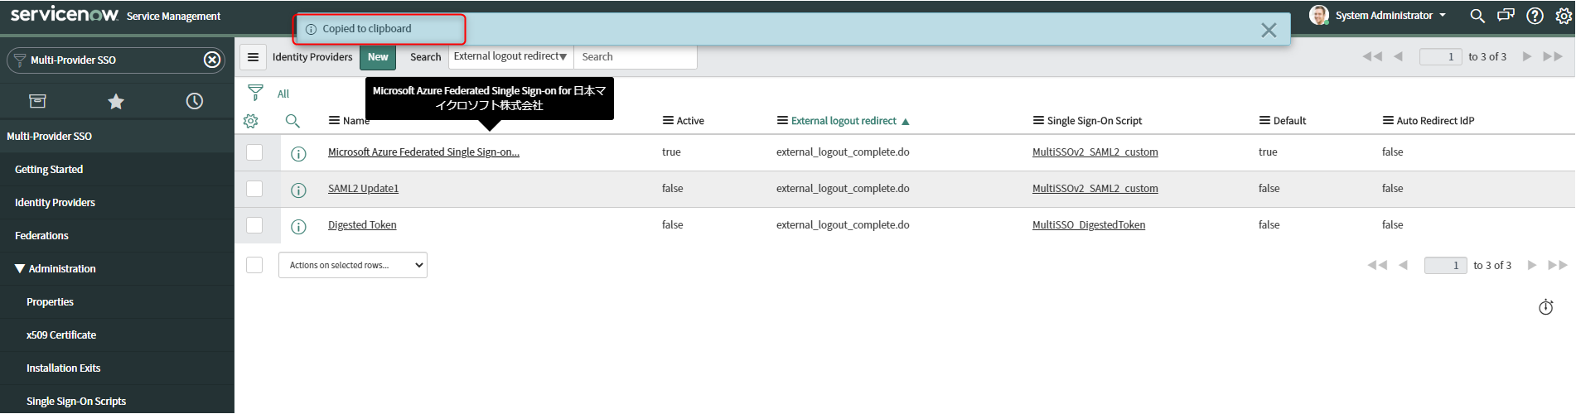Open Active column options menu icon

668,121
